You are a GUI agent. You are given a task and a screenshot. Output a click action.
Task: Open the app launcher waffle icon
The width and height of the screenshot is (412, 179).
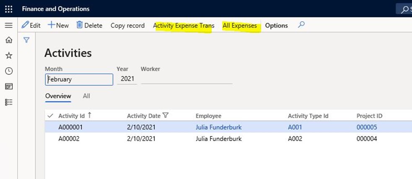(9, 9)
